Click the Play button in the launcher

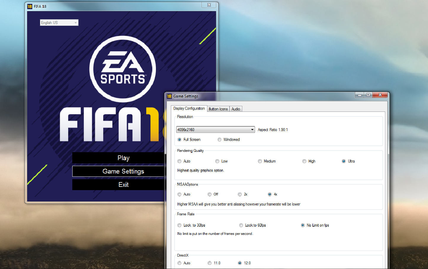pyautogui.click(x=118, y=158)
